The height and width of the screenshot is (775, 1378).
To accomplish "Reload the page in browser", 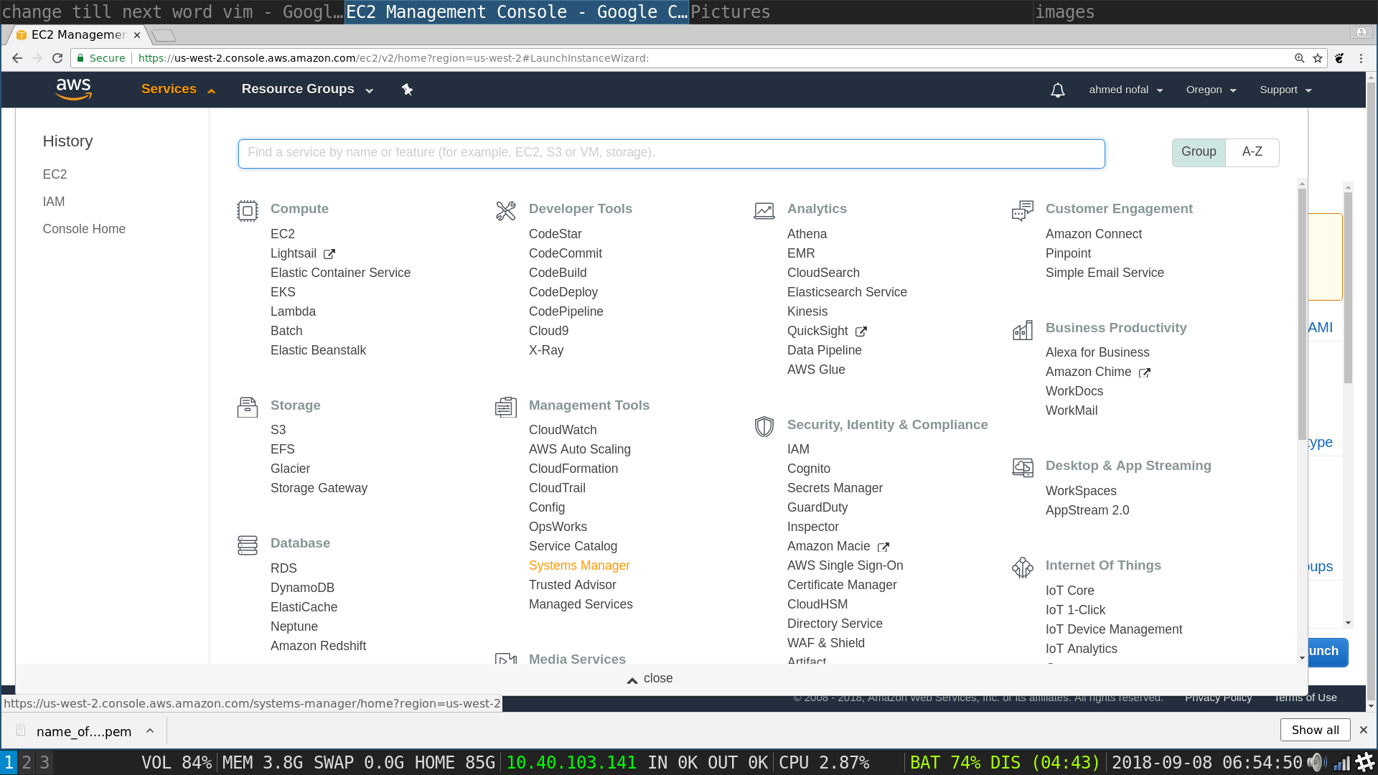I will (57, 58).
